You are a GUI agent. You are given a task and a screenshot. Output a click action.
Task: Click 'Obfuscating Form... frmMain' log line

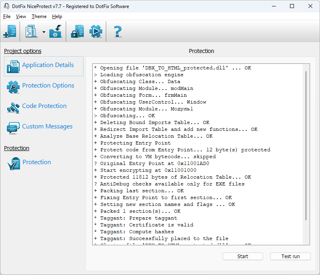click(140, 95)
